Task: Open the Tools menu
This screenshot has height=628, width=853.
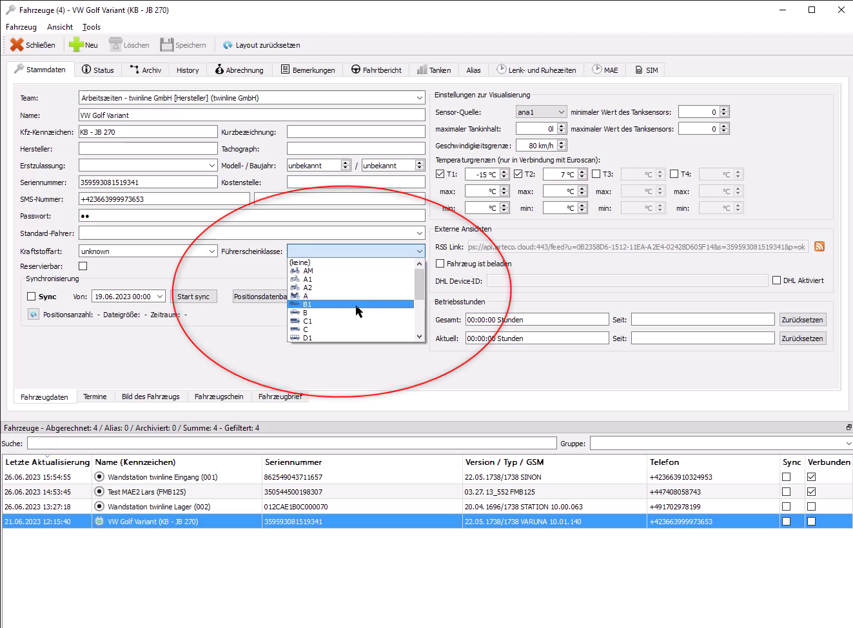Action: (92, 27)
